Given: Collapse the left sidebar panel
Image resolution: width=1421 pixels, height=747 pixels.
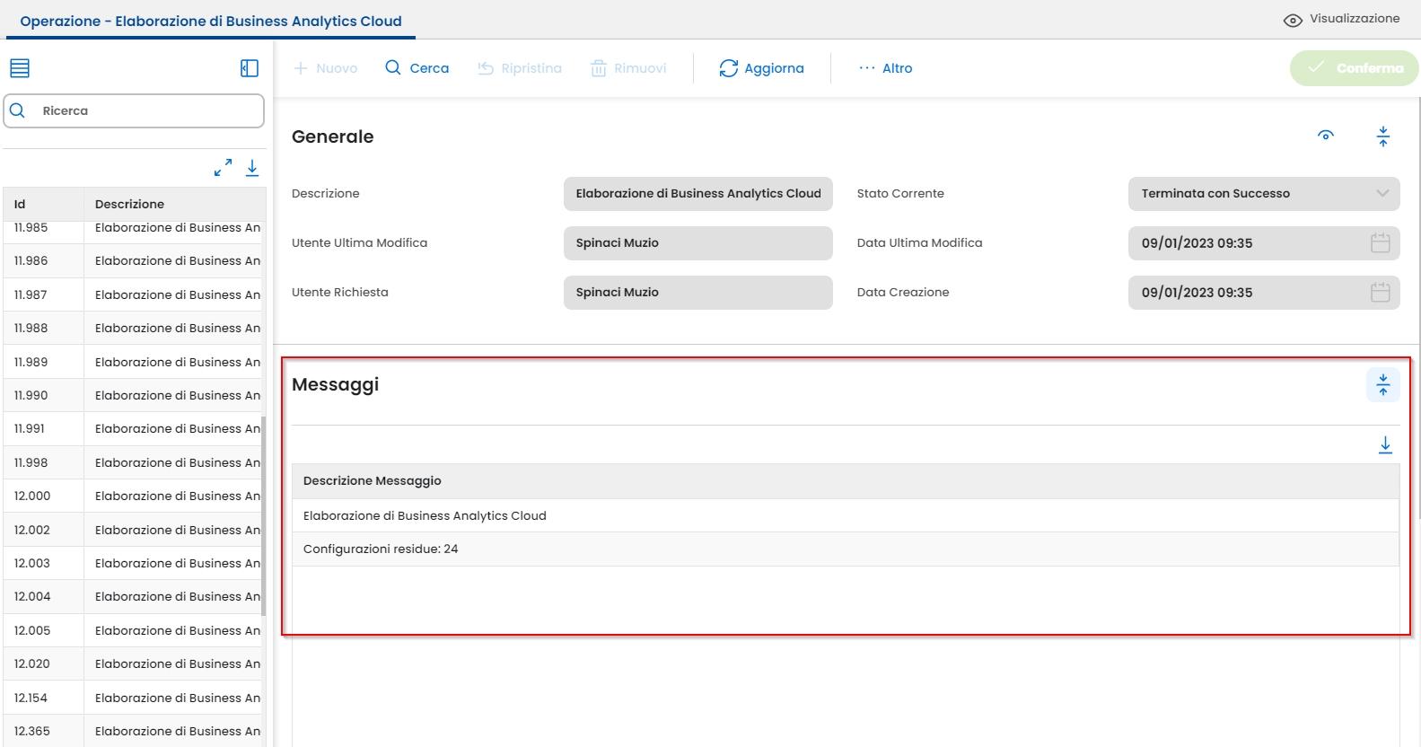Looking at the screenshot, I should pos(250,68).
